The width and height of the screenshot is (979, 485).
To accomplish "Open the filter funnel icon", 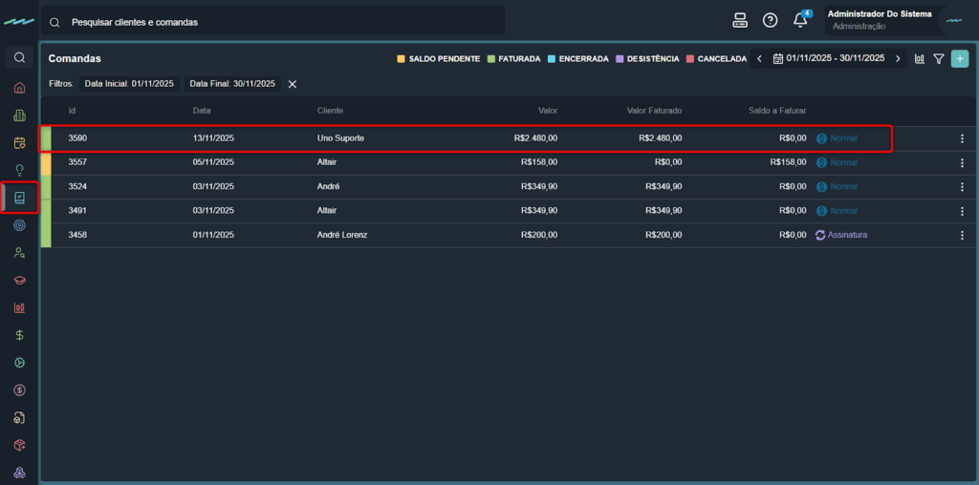I will [x=939, y=59].
